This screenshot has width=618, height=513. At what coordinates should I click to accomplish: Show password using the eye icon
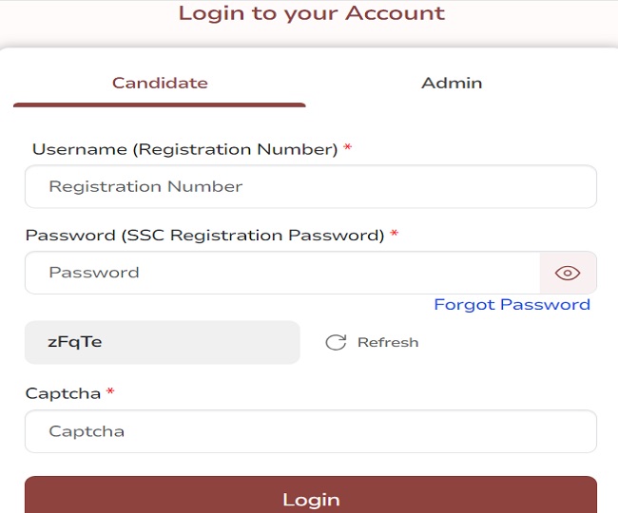[568, 273]
